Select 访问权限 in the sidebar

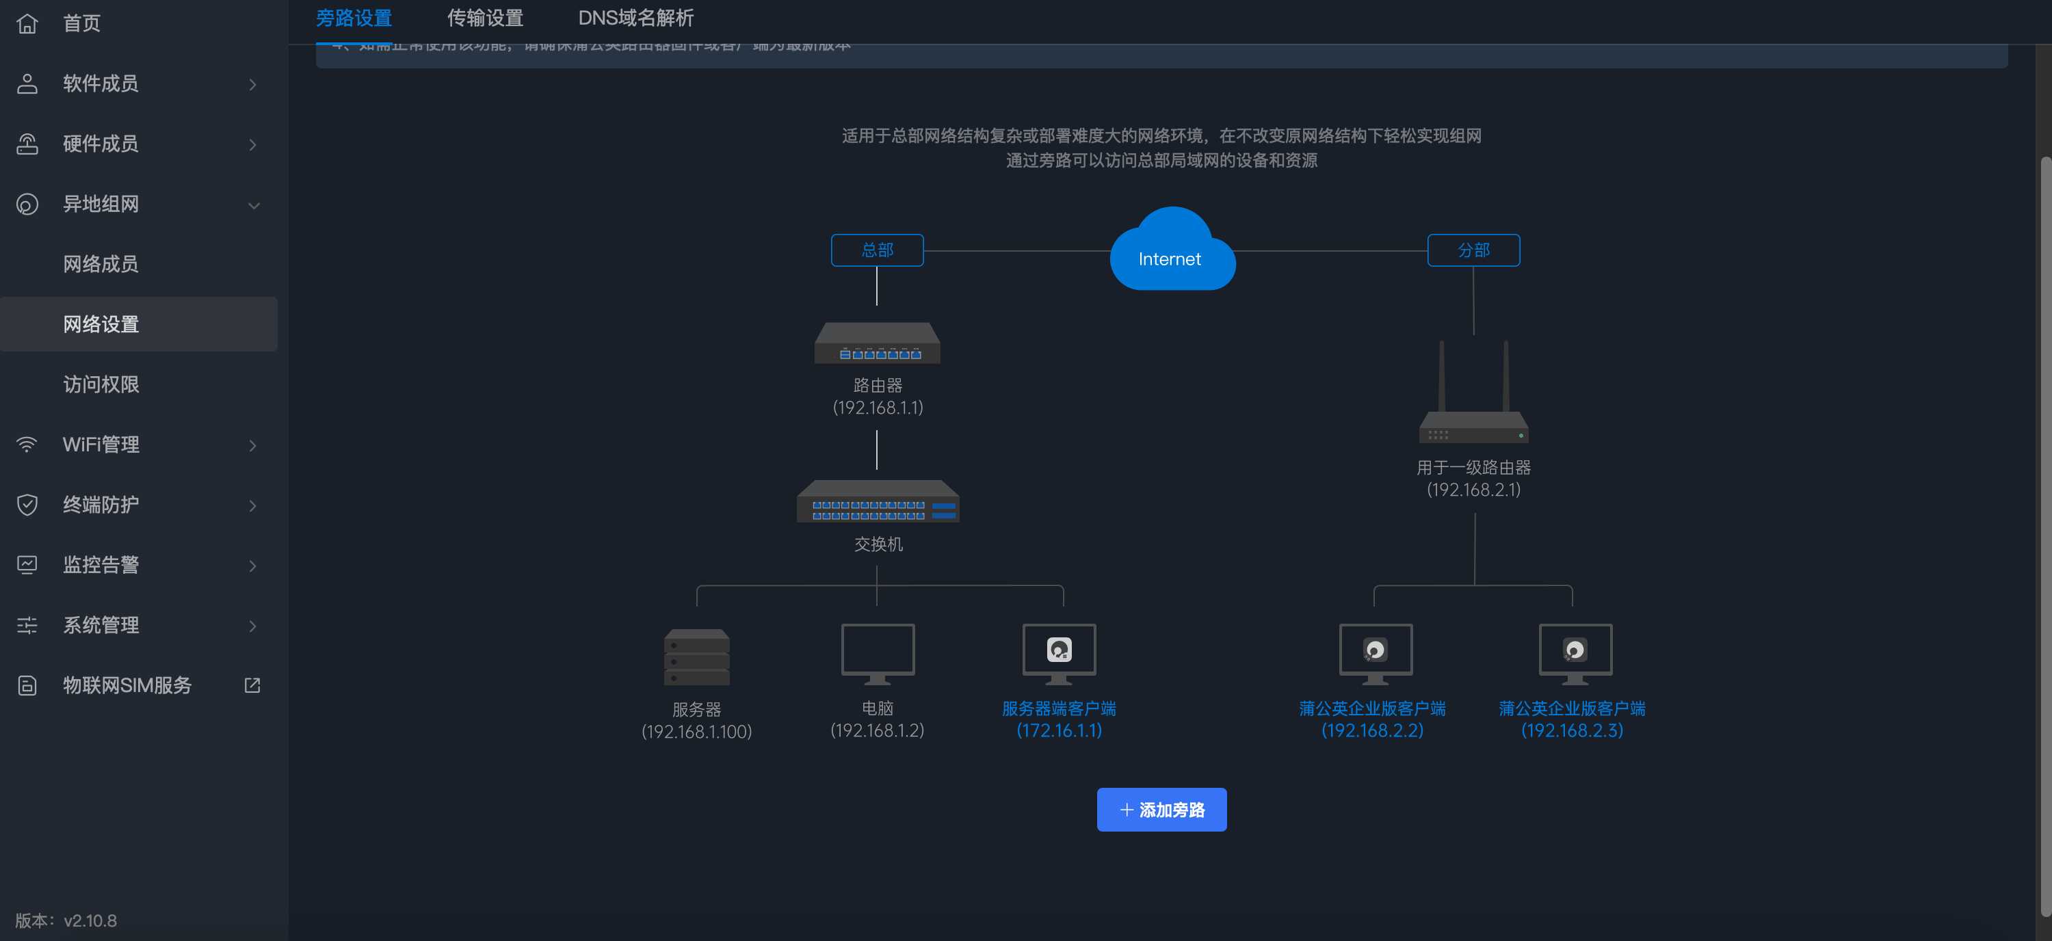101,384
